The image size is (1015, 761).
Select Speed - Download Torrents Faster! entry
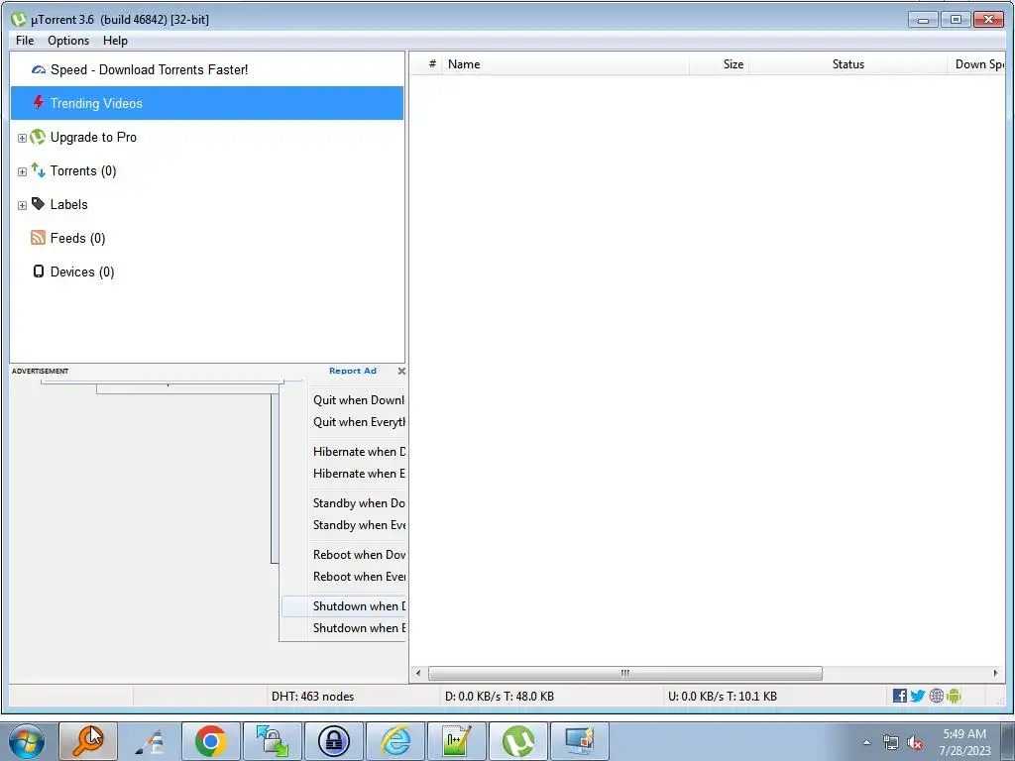coord(149,70)
